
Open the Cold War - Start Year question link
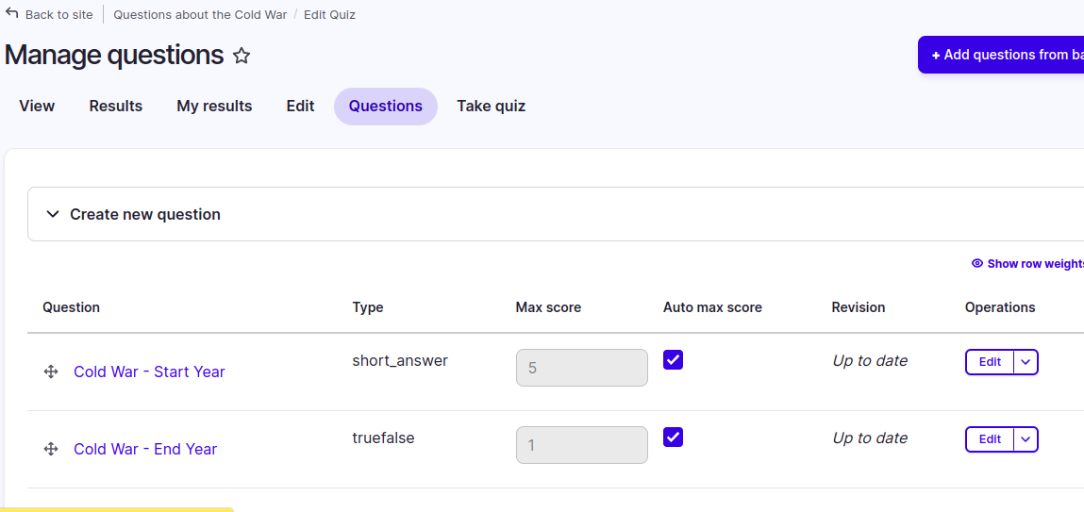click(149, 372)
